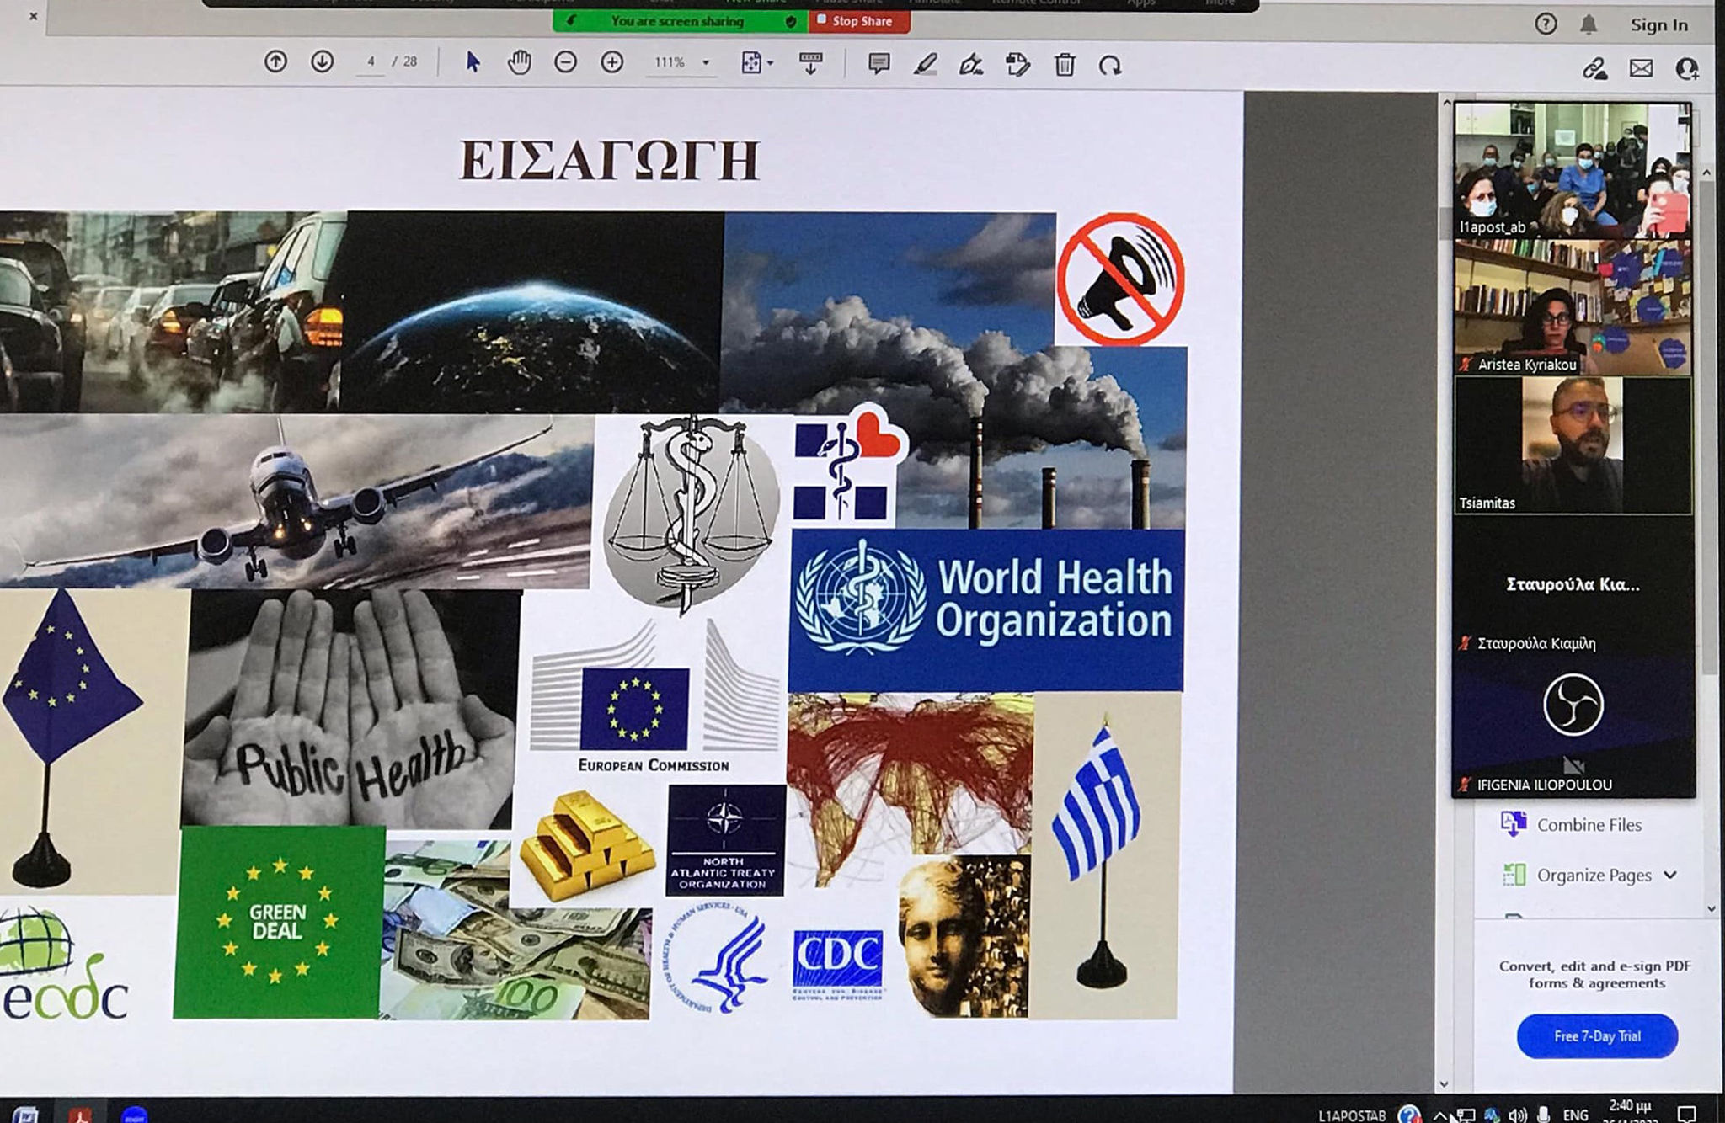Open the Organize Pages tool
This screenshot has width=1725, height=1123.
pyautogui.click(x=1577, y=876)
